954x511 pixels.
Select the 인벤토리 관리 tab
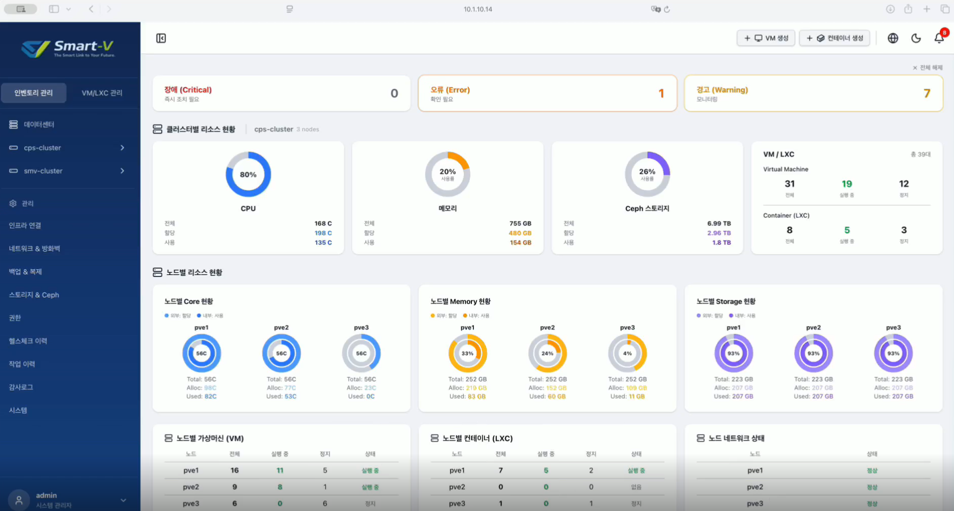click(33, 93)
